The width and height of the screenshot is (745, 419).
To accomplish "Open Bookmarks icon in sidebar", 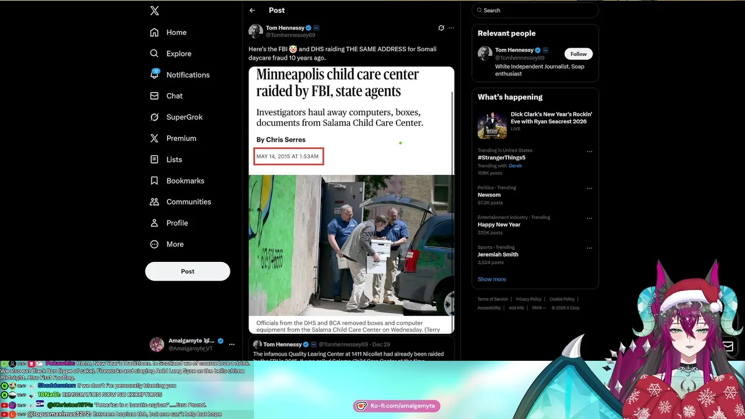I will 154,181.
